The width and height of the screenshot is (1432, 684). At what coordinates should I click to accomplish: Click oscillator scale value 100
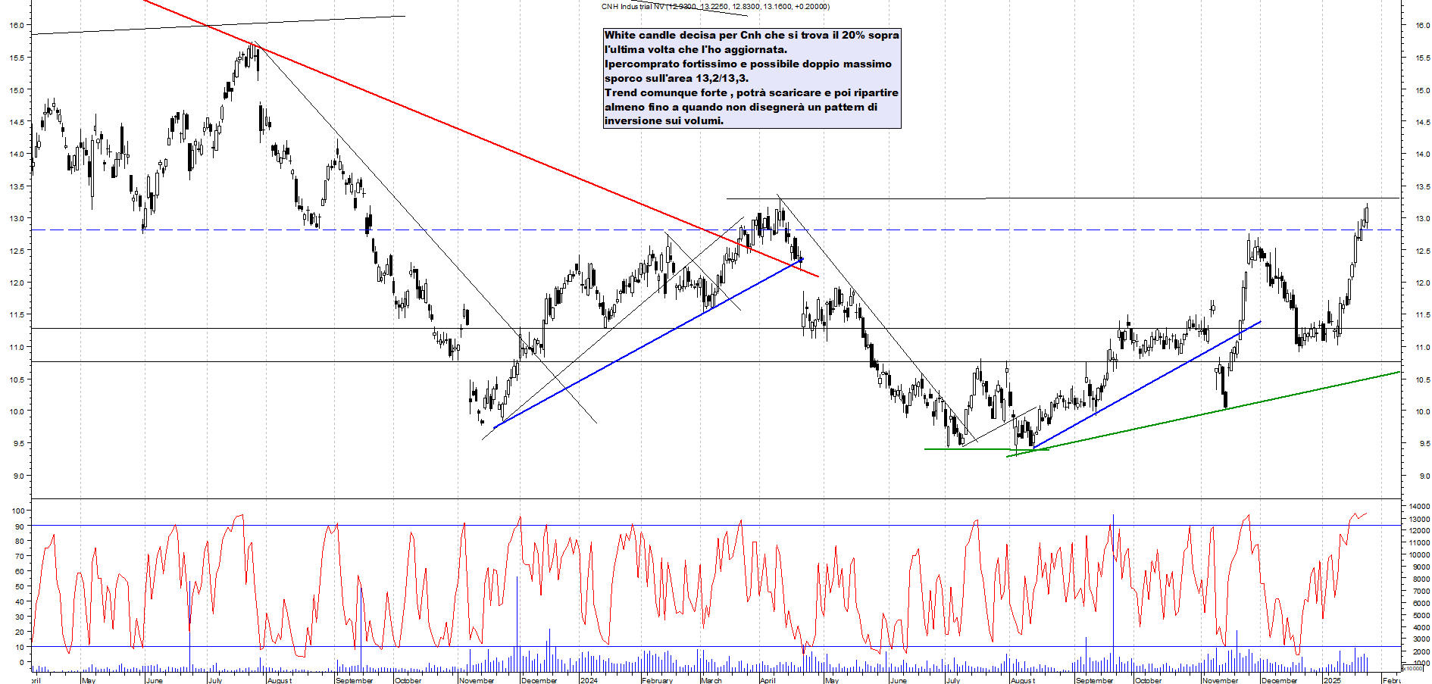18,511
